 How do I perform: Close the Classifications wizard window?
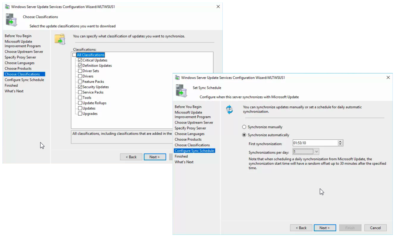[218, 6]
